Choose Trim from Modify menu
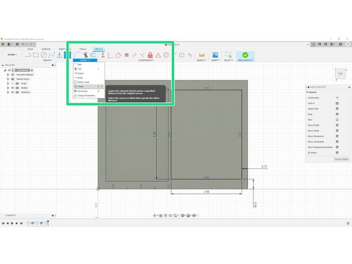Screen dimensions: 352x264 coord(89,69)
